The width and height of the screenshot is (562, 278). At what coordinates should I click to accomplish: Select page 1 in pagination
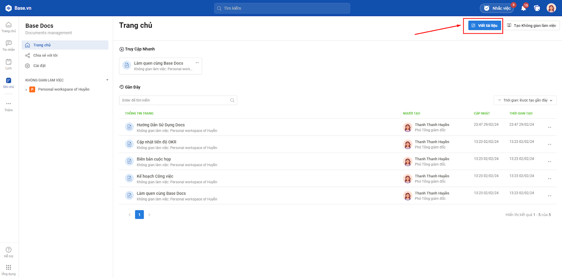click(139, 215)
